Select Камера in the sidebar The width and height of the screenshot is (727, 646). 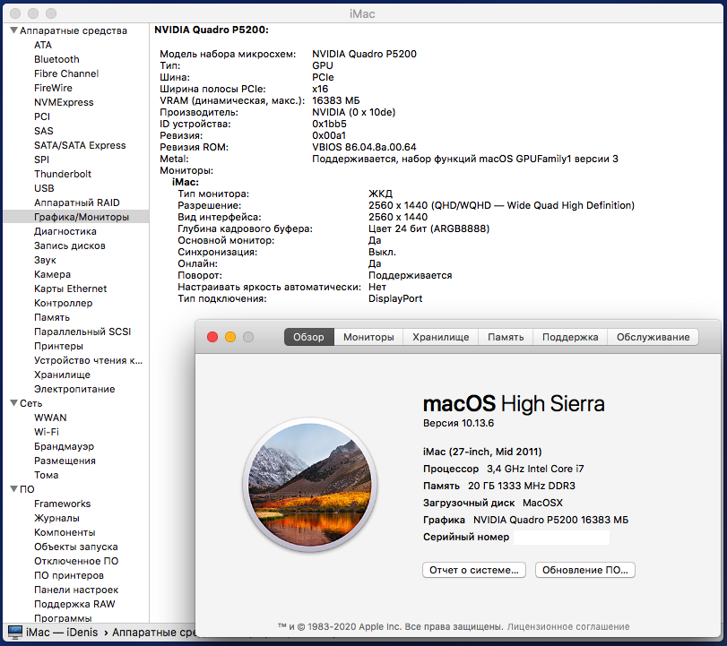52,274
